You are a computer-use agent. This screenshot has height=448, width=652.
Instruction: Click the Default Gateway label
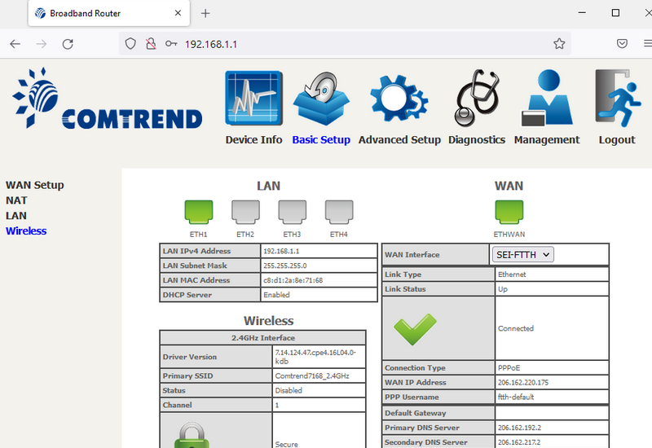point(416,413)
